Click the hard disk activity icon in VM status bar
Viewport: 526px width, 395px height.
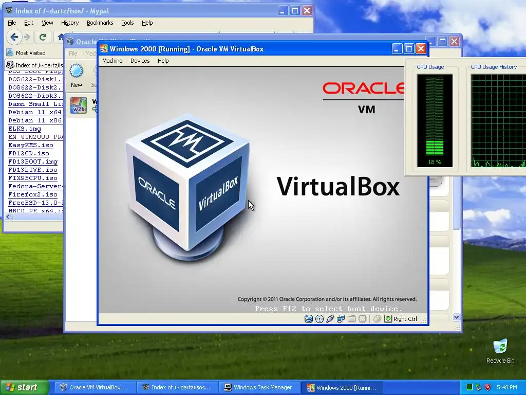point(309,319)
